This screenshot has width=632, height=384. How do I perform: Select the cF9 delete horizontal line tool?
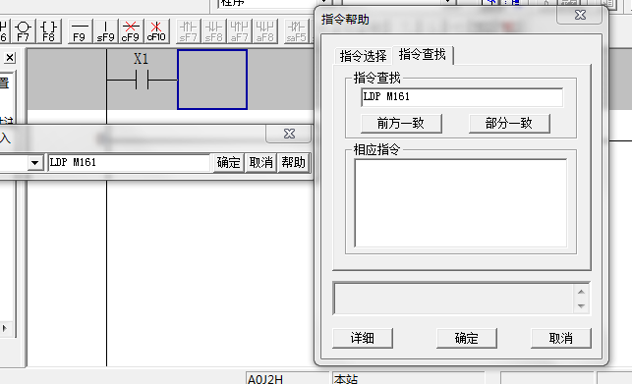[x=131, y=31]
